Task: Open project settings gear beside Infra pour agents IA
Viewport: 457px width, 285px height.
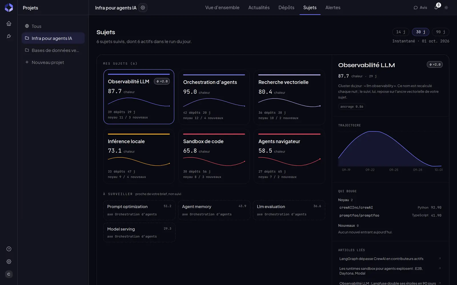Action: click(143, 8)
